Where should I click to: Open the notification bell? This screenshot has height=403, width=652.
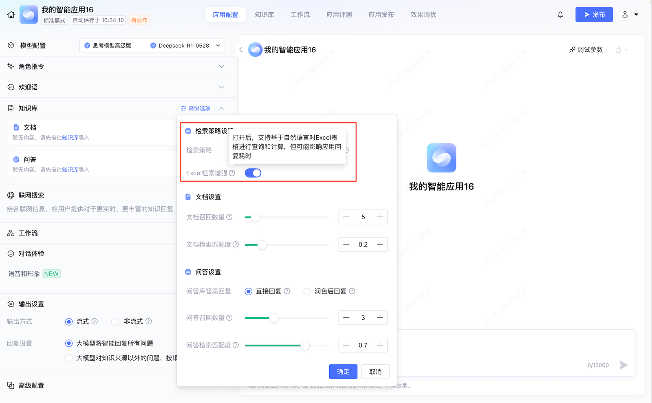(560, 15)
